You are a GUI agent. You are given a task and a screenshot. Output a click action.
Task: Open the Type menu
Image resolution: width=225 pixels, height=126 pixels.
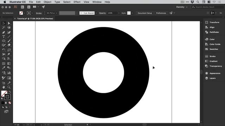57,2
